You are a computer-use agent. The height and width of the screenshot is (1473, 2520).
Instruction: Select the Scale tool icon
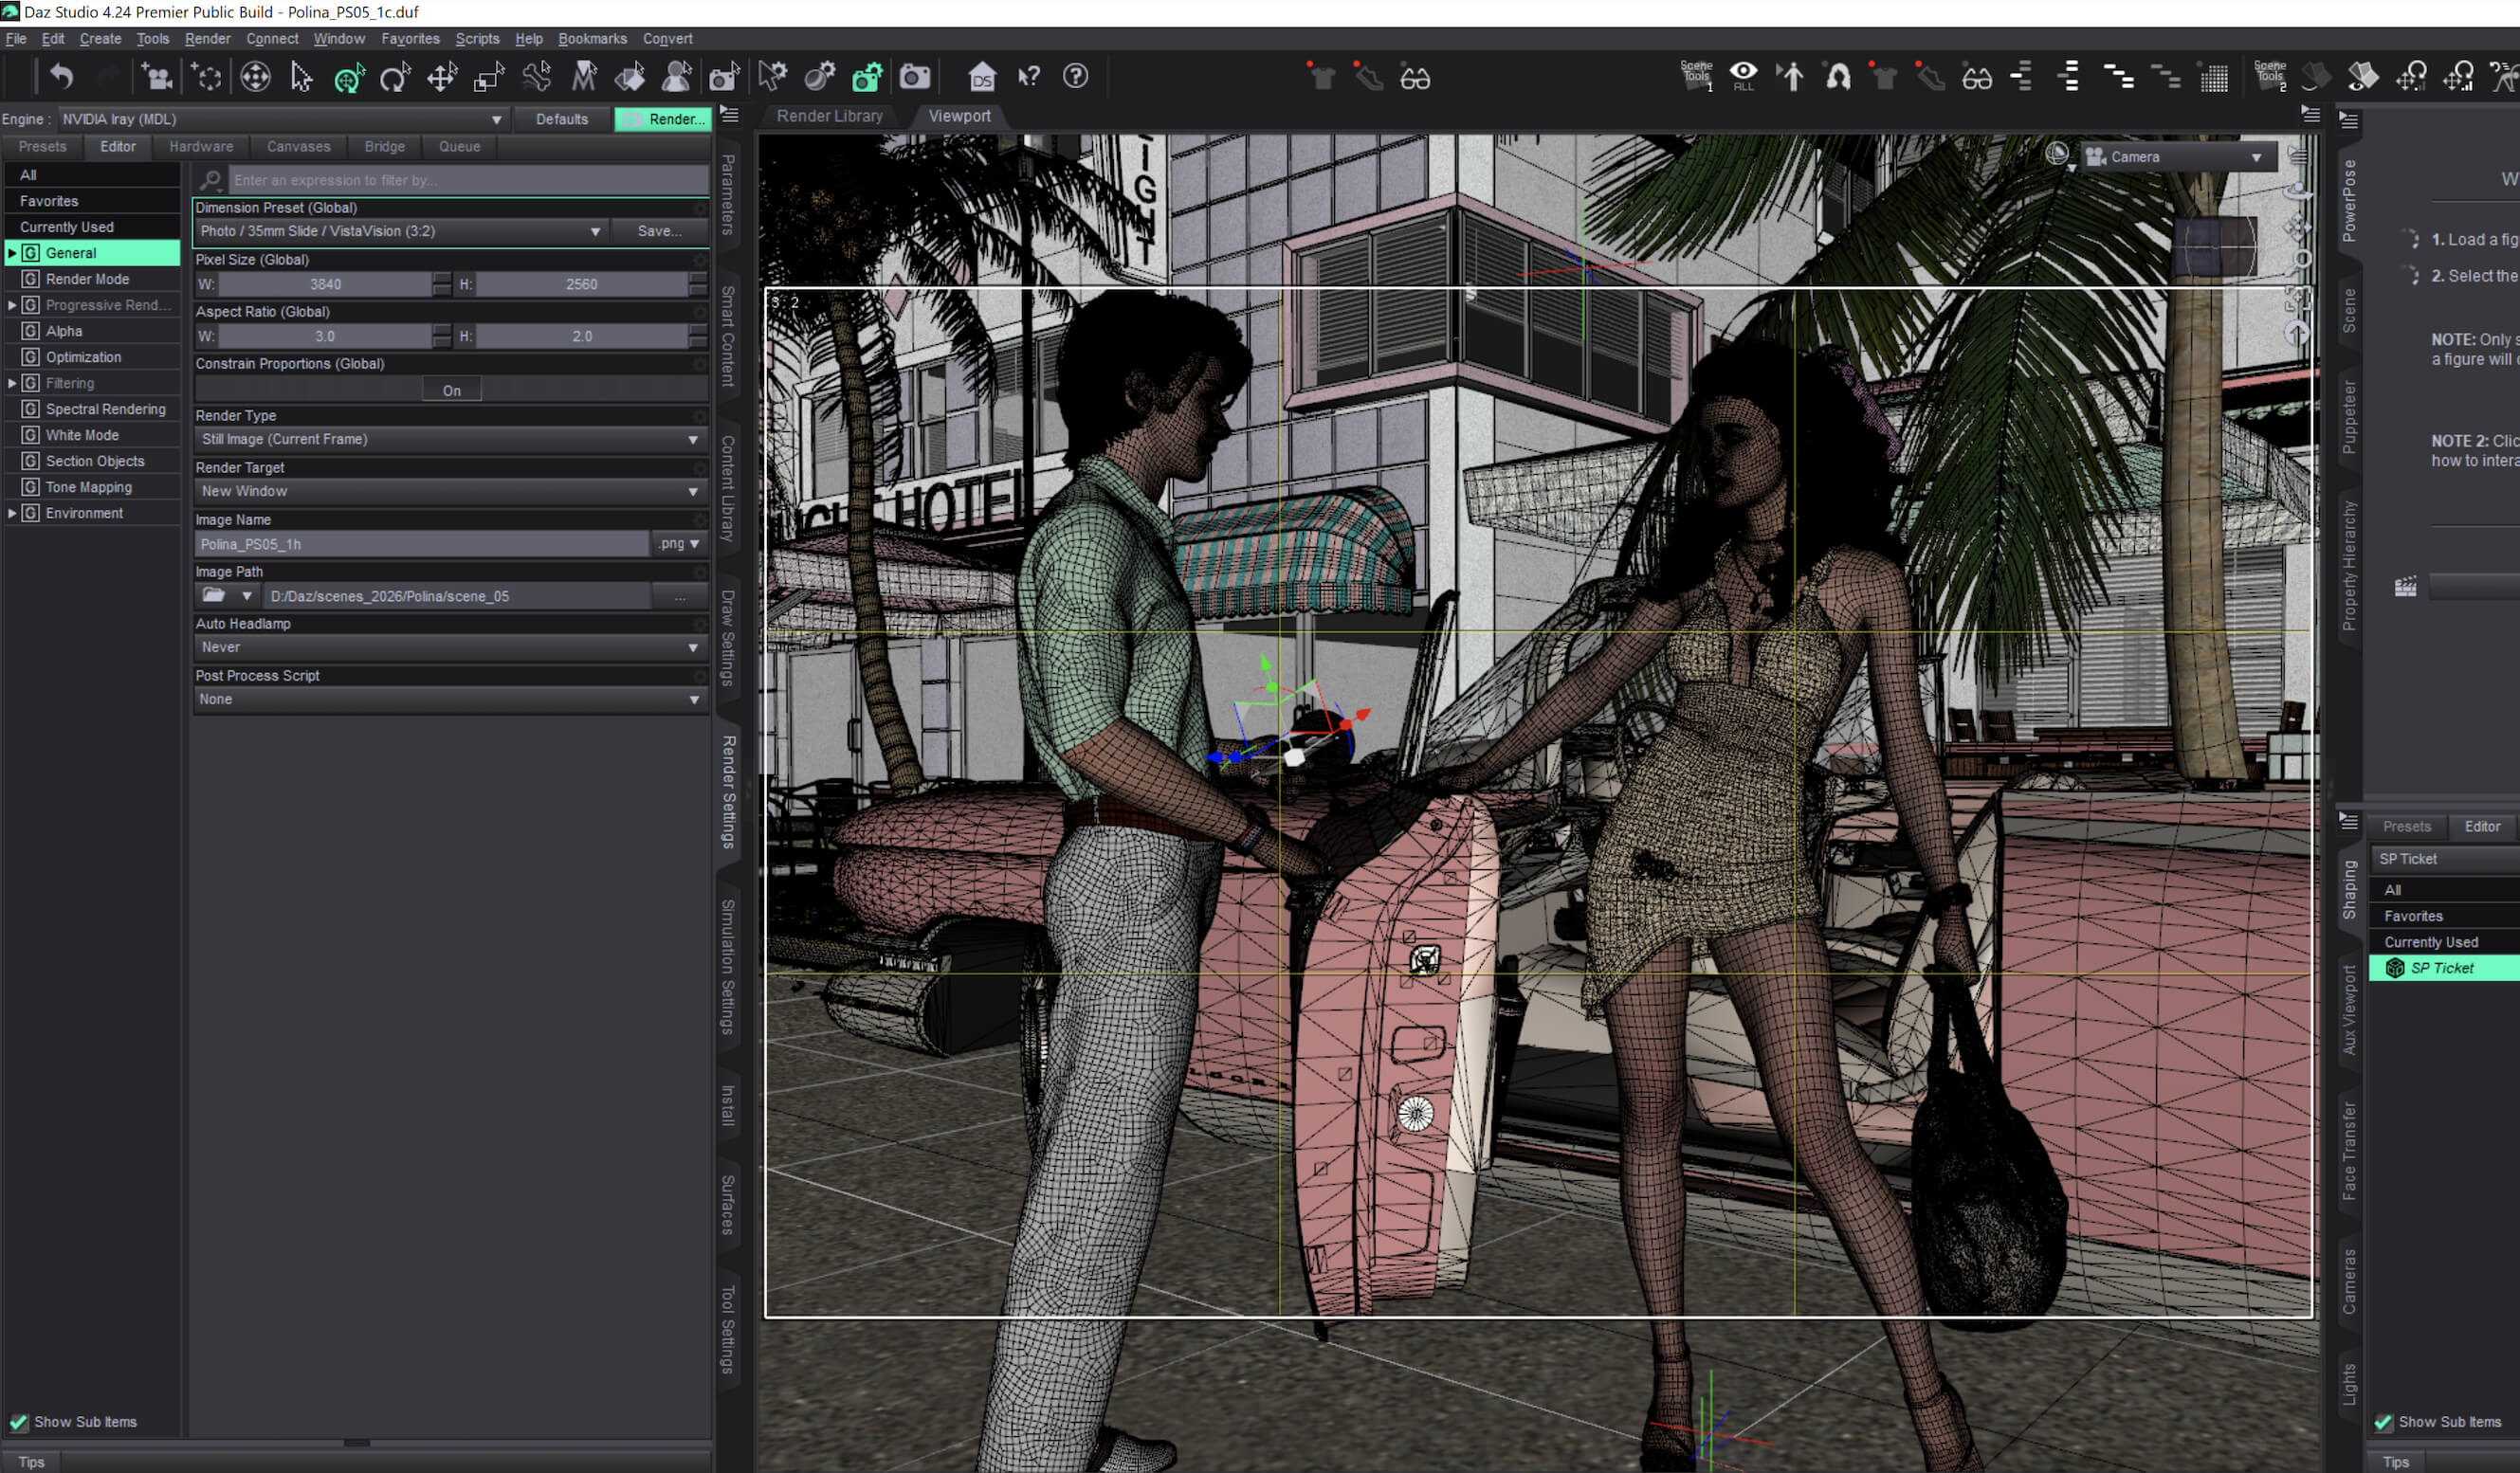point(489,77)
